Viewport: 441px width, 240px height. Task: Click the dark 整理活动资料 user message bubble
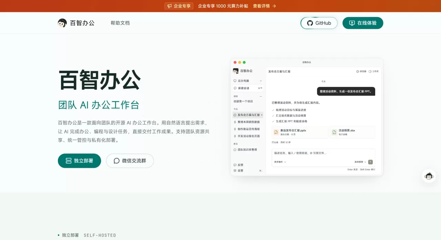(x=346, y=91)
